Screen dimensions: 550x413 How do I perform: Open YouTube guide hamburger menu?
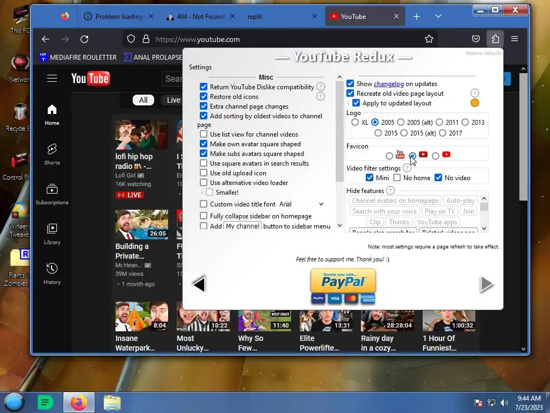52,78
